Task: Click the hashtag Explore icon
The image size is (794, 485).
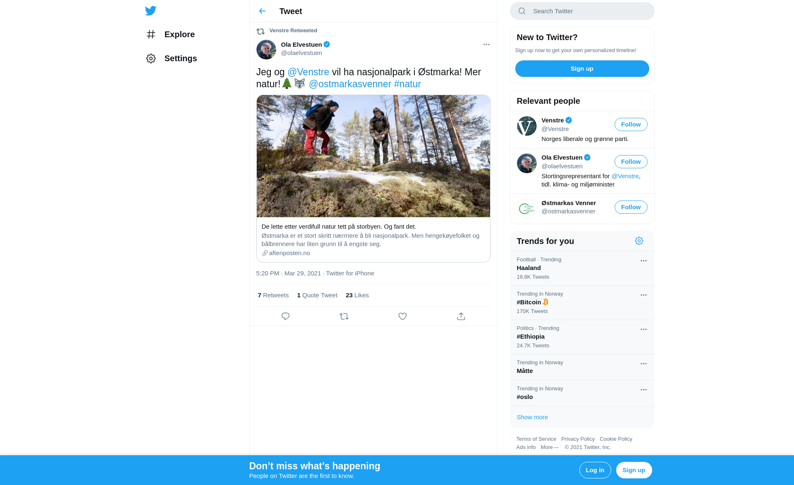Action: point(151,34)
